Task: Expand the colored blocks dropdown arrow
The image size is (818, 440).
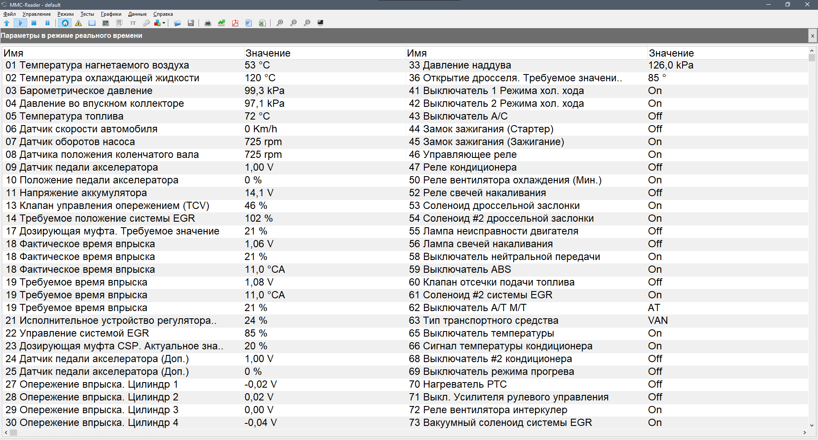Action: pos(164,23)
